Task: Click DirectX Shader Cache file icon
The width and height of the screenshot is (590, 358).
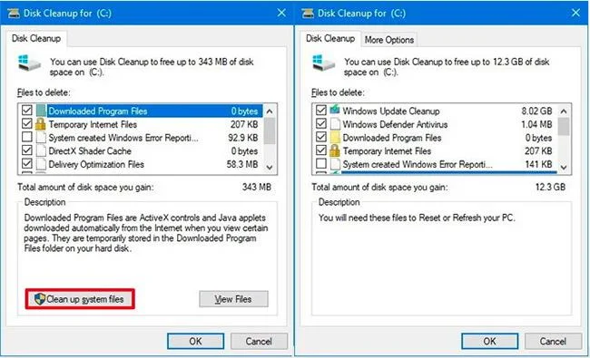Action: [41, 150]
